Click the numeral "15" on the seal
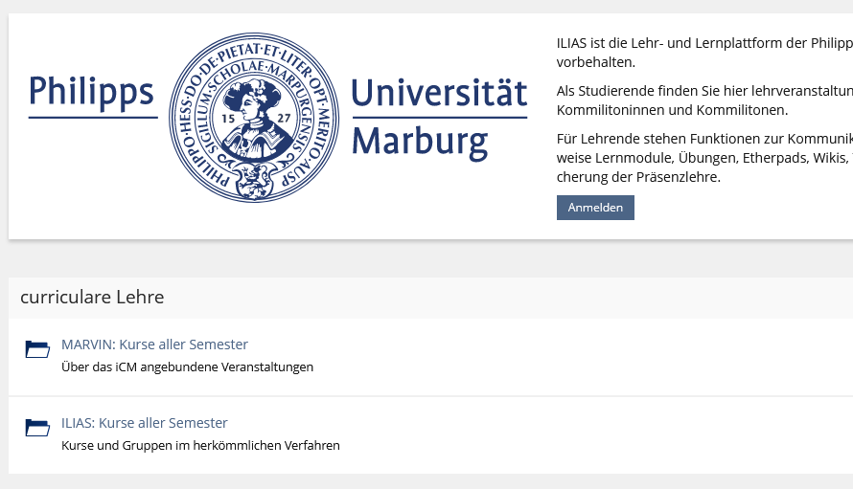Screen dimensions: 853x489 click(228, 119)
